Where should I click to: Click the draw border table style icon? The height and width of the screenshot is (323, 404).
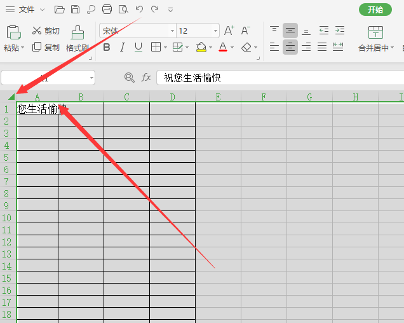(x=177, y=47)
